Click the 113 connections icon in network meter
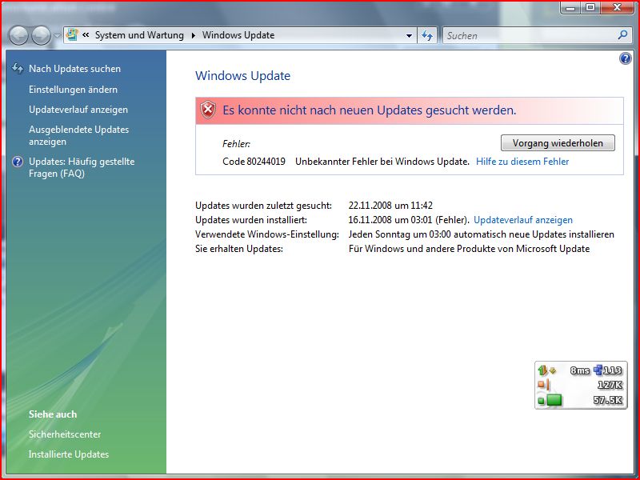The height and width of the screenshot is (480, 640). [x=598, y=370]
